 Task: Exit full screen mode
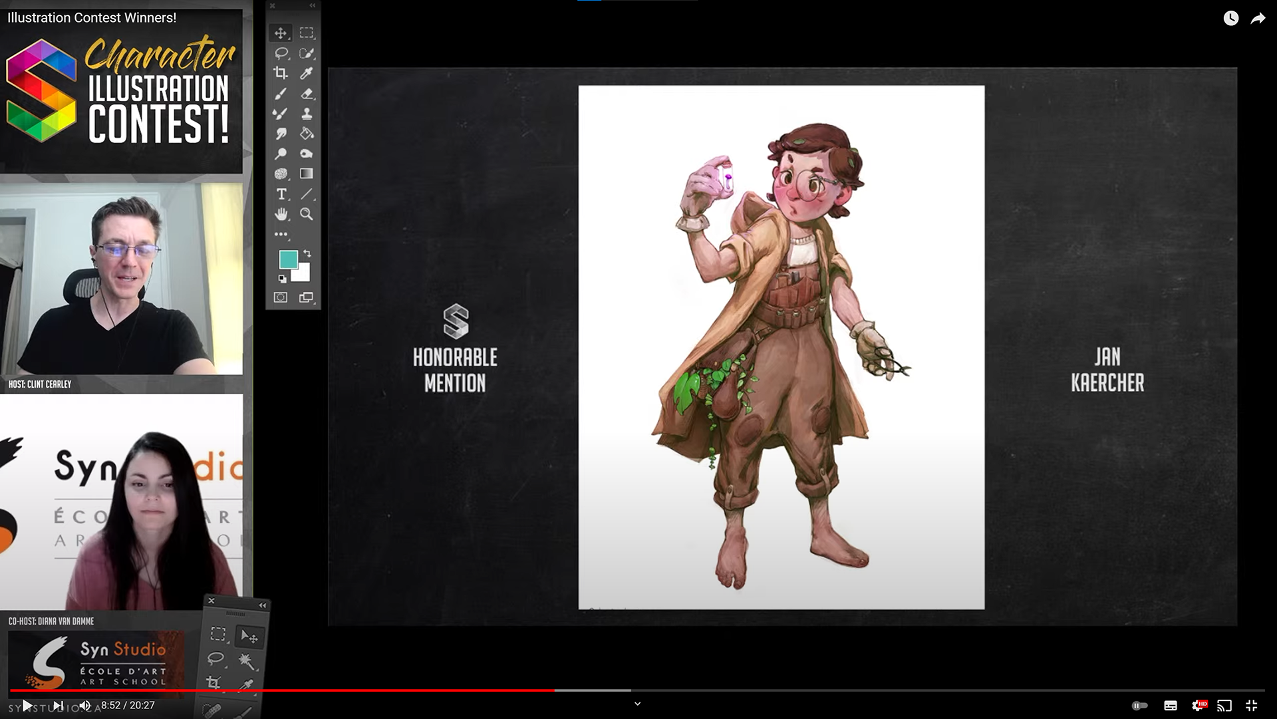pos(1251,706)
